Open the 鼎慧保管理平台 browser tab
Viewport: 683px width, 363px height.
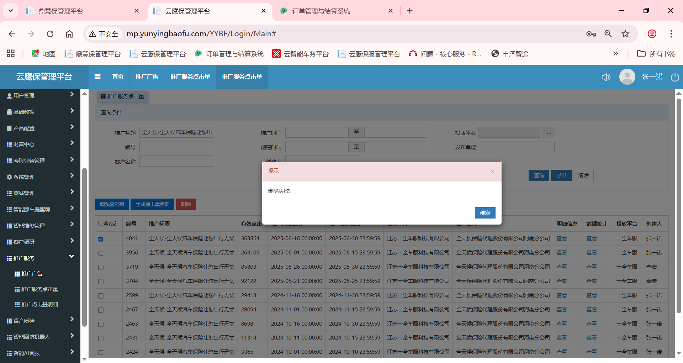click(82, 11)
